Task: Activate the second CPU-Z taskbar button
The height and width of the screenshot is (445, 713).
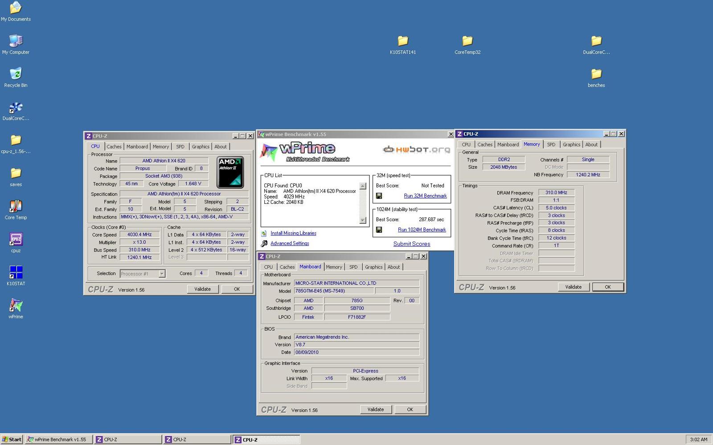Action: coord(197,439)
